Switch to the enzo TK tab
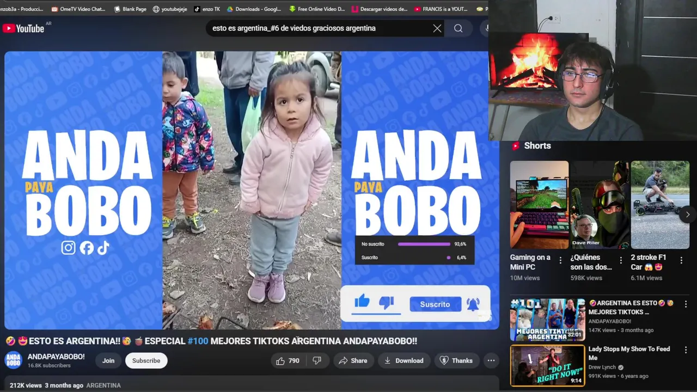697x392 pixels. [x=207, y=9]
